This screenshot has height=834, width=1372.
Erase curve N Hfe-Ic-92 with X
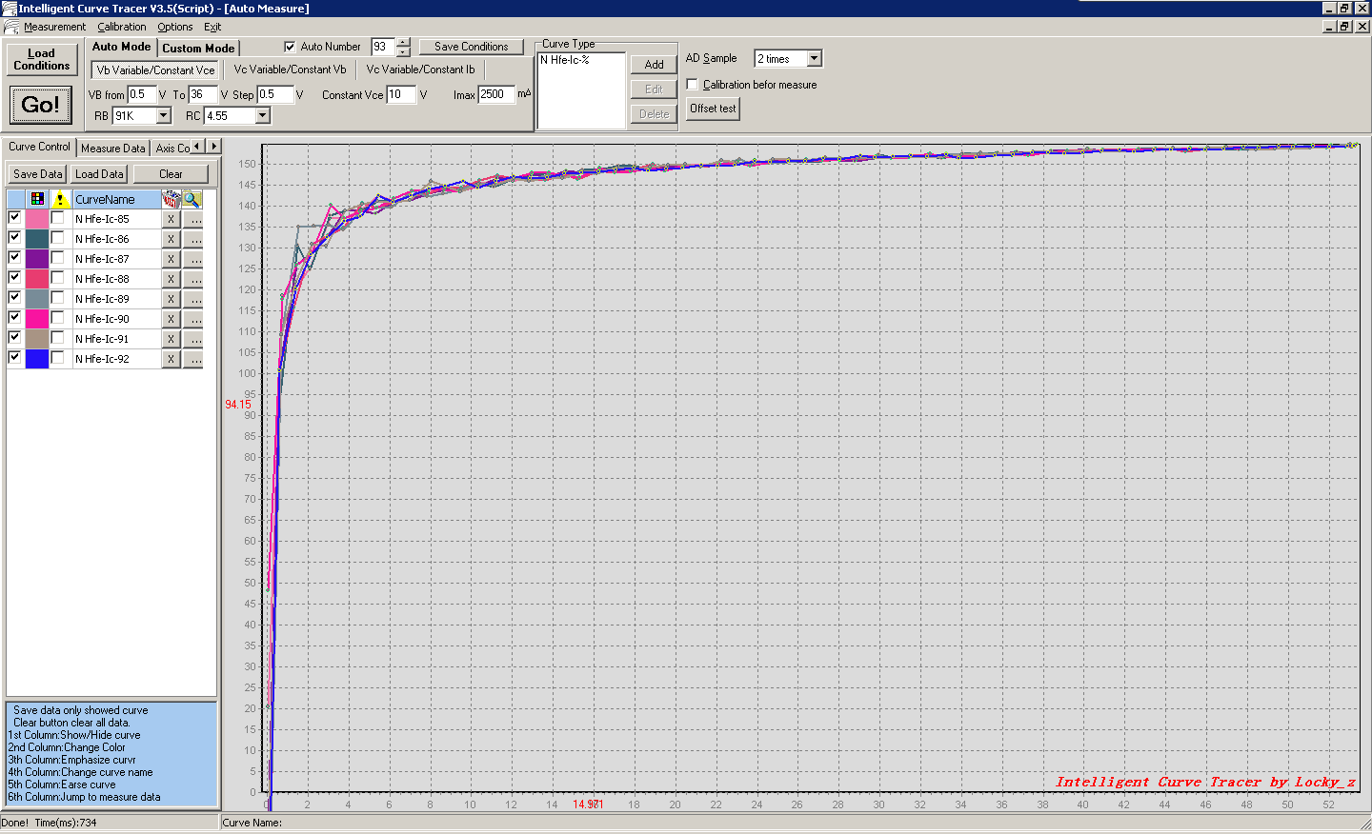click(x=171, y=359)
